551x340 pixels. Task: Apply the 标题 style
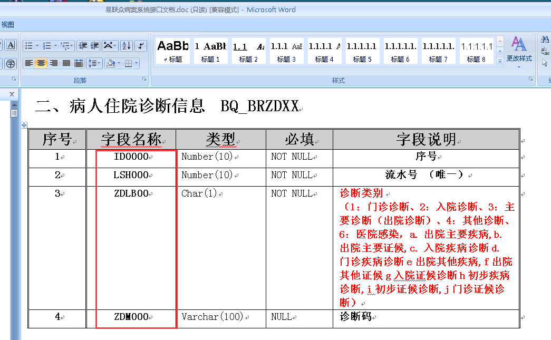click(173, 51)
